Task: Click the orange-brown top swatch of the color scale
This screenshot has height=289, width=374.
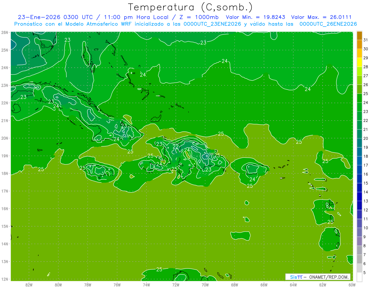Action: pyautogui.click(x=359, y=36)
